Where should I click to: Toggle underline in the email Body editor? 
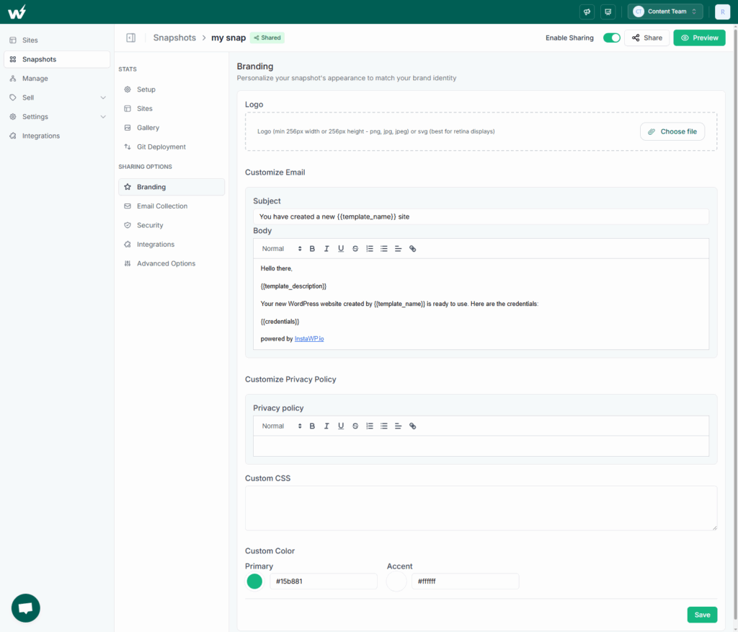tap(341, 249)
